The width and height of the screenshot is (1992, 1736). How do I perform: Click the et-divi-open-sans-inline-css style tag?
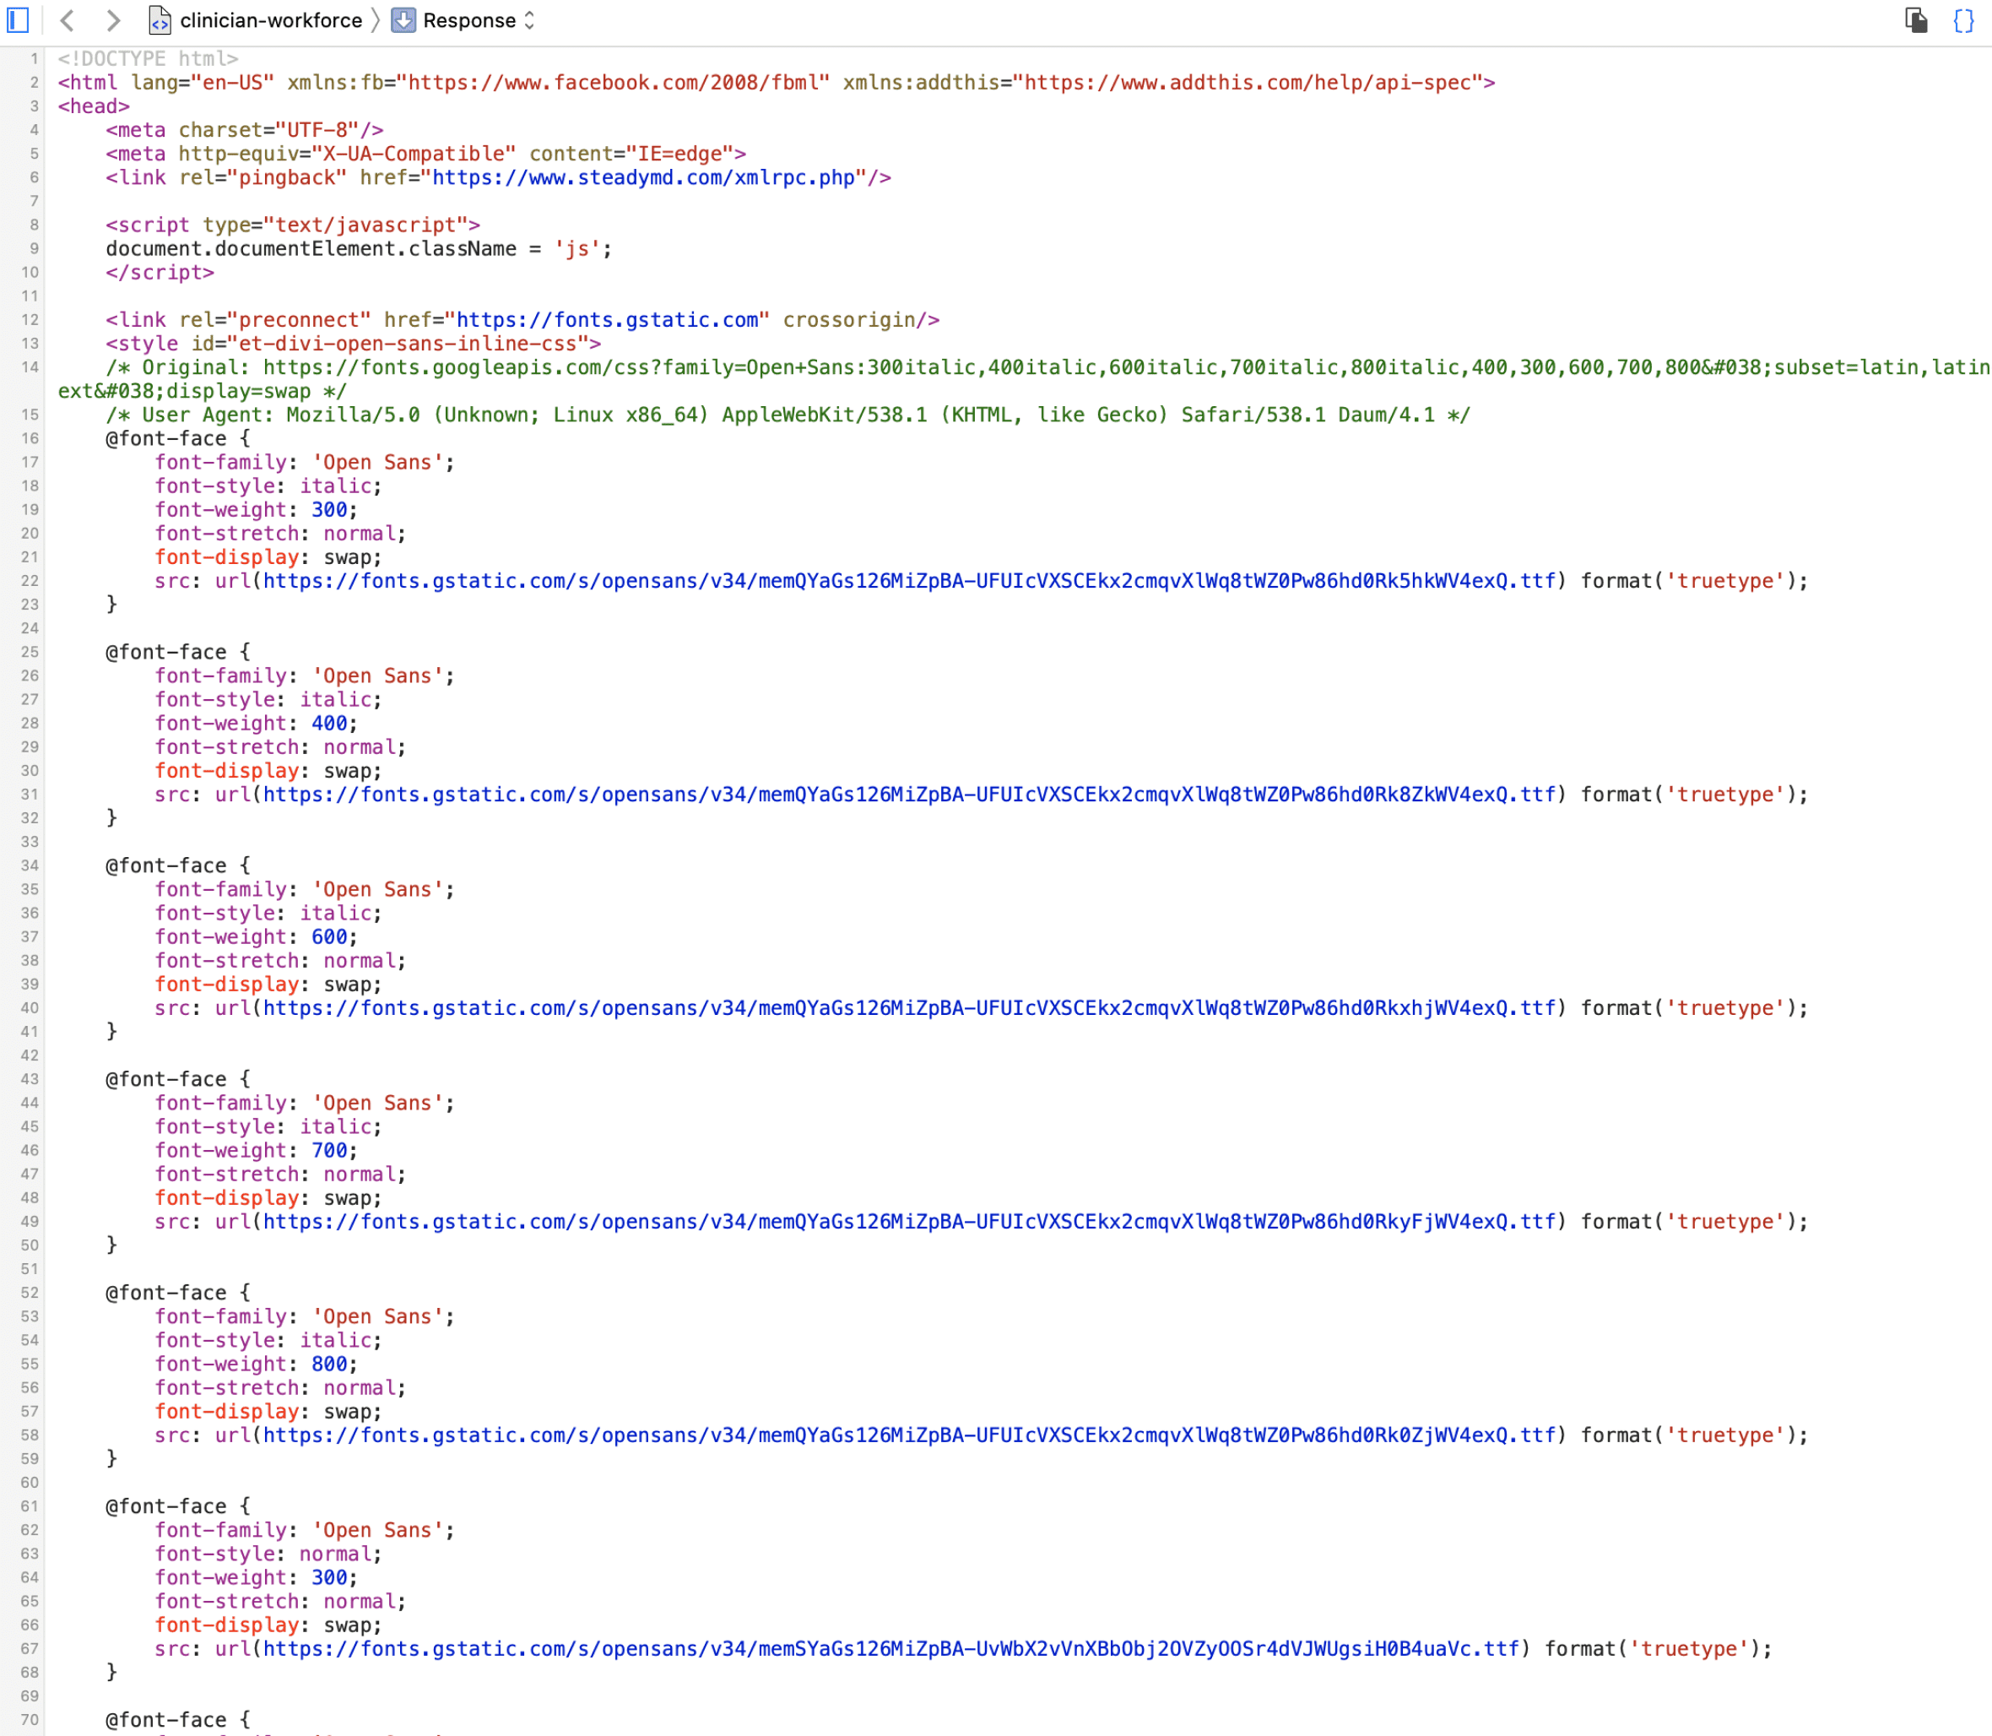click(x=354, y=344)
